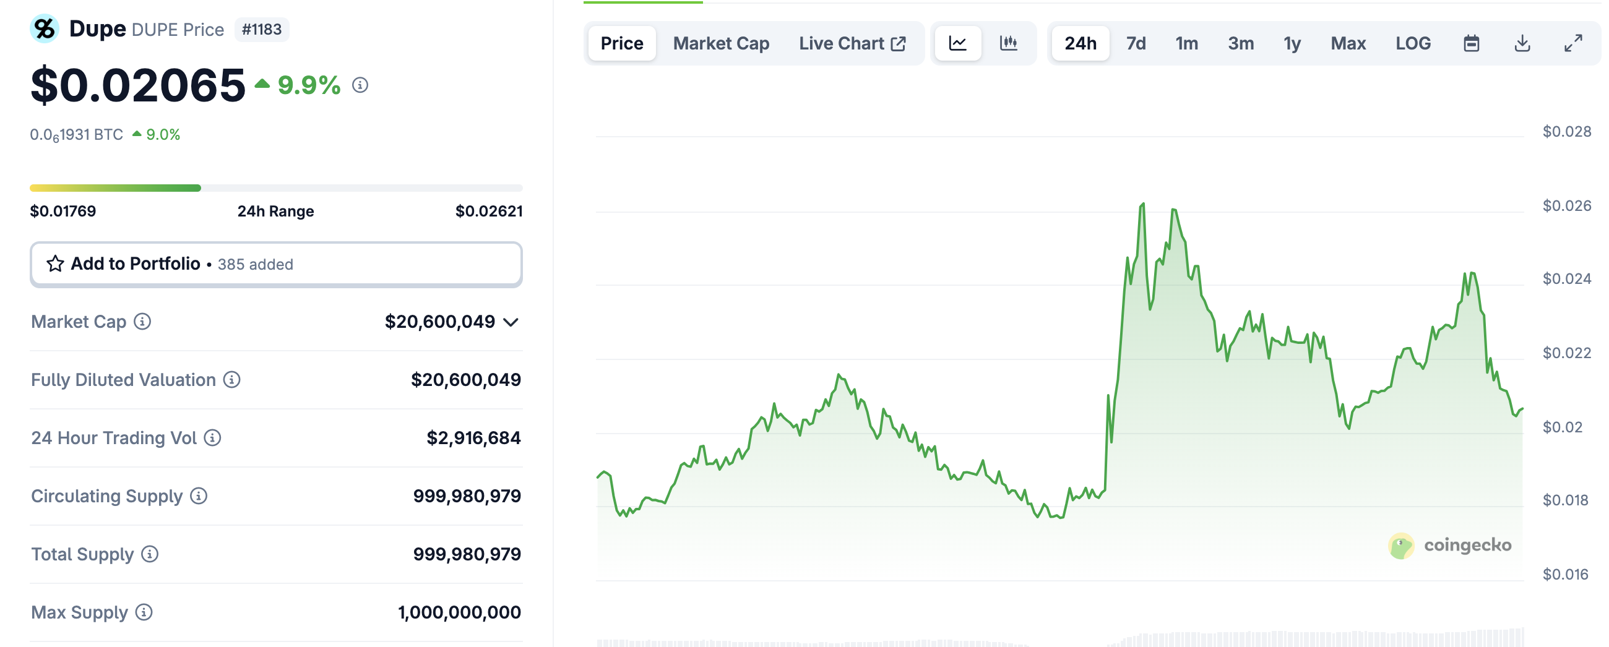The image size is (1609, 647).
Task: Click the Dupe coin logo
Action: point(44,28)
